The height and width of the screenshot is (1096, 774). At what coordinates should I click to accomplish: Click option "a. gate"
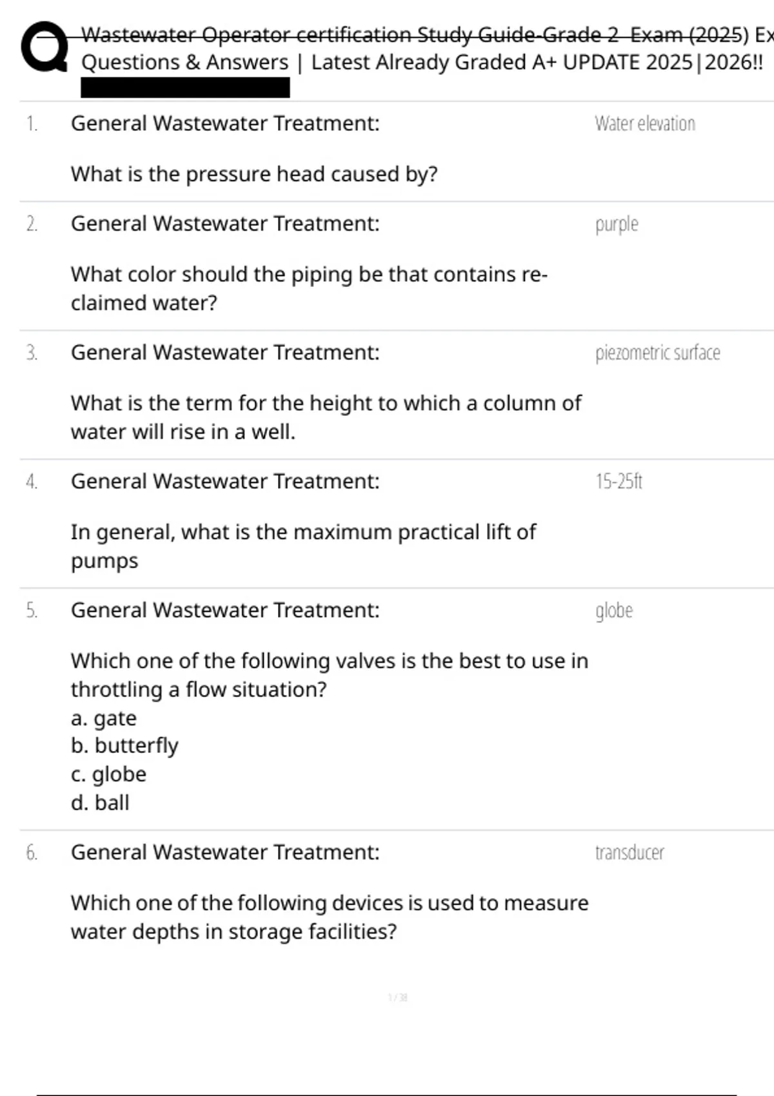(x=104, y=718)
